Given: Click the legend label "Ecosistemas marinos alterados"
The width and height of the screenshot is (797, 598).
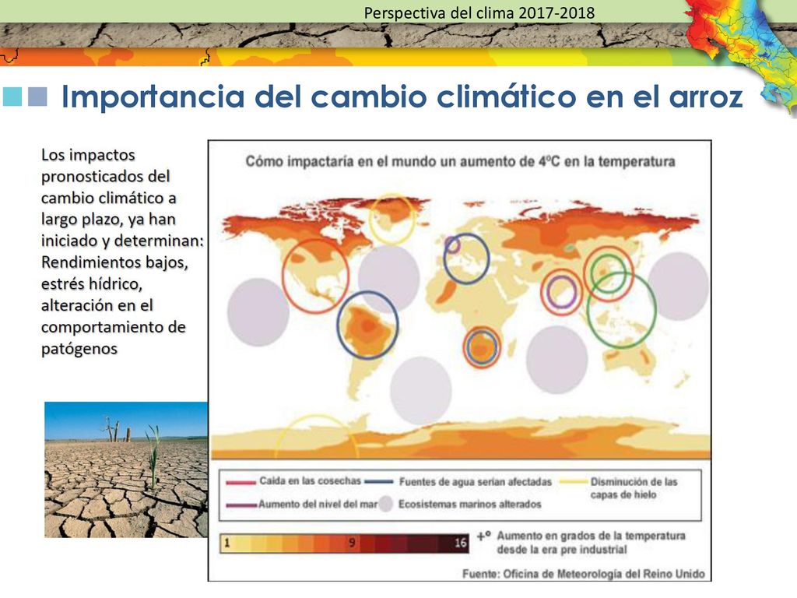Looking at the screenshot, I should [469, 505].
